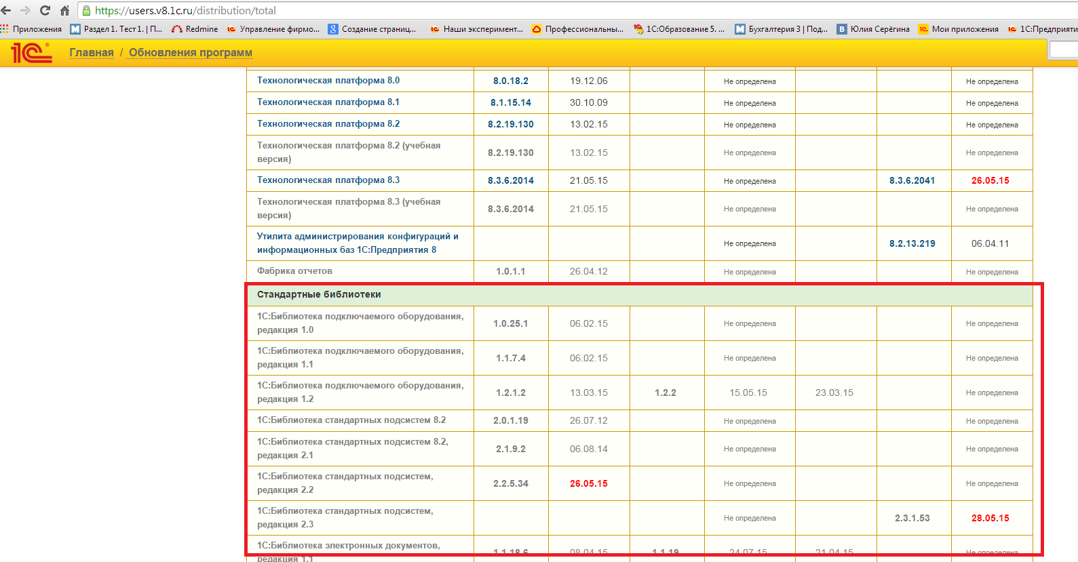
Task: Click Фабрика отчетов row name
Action: point(294,271)
